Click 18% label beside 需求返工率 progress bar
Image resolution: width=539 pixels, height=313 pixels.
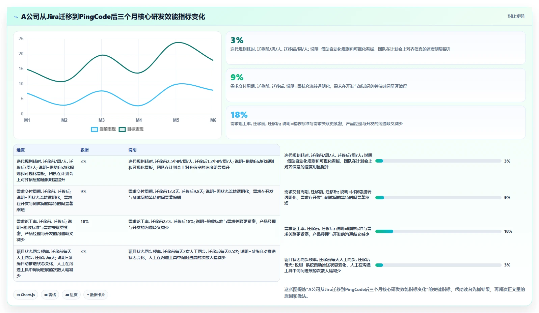[x=508, y=231]
